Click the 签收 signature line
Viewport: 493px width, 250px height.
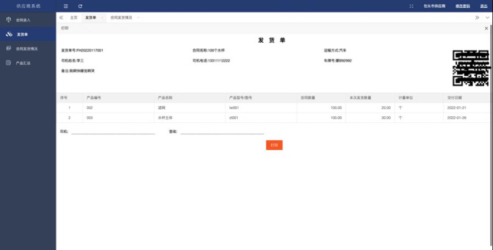(x=222, y=132)
